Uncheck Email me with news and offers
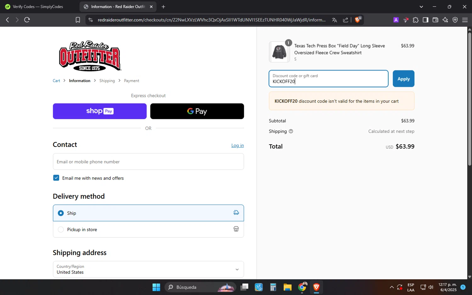 point(56,178)
